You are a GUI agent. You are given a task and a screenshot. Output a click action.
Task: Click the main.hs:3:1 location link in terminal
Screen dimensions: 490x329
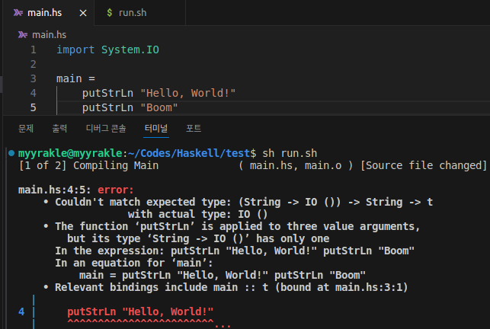[x=377, y=287]
